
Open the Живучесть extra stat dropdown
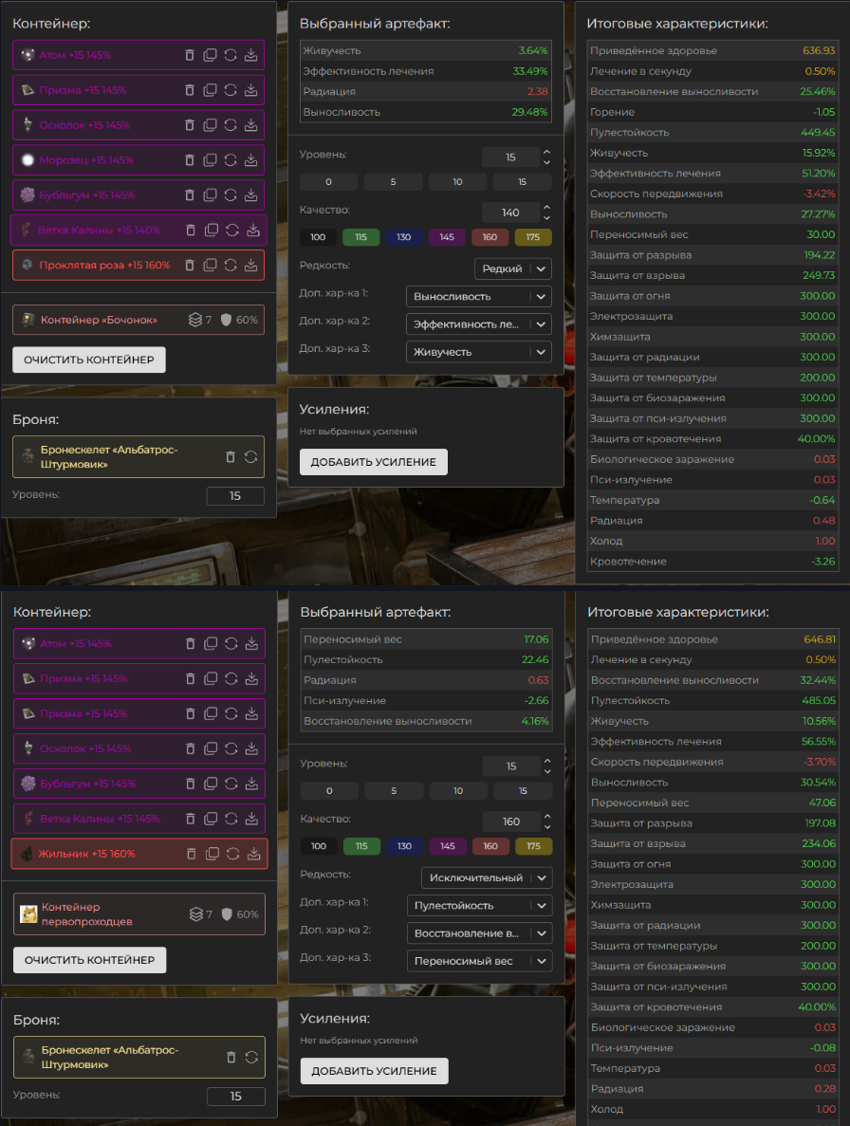pyautogui.click(x=479, y=352)
